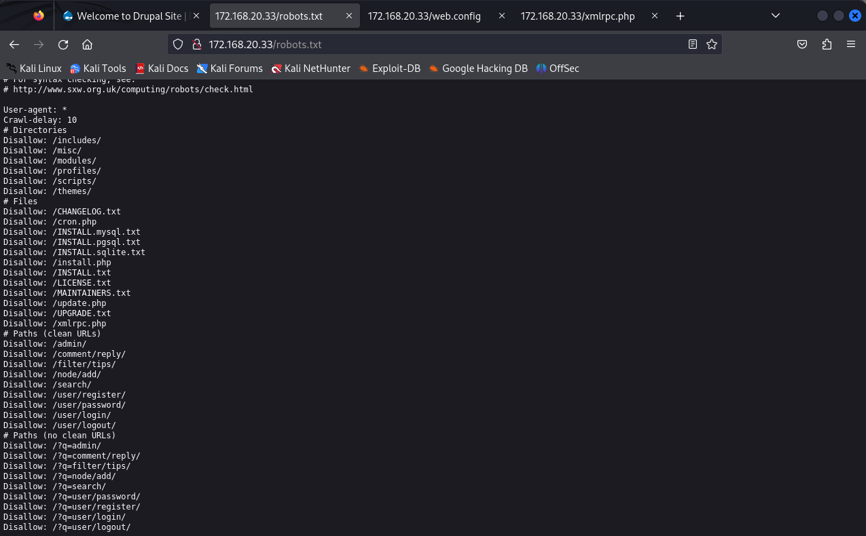866x536 pixels.
Task: Open the Kali Tools bookmark
Action: (98, 69)
